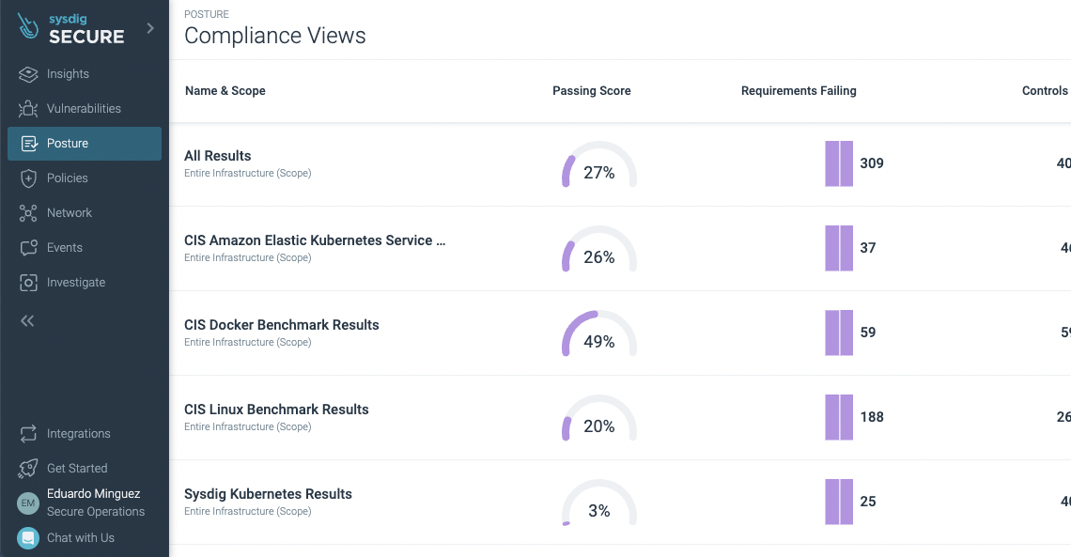
Task: Click the Sysdig Kubernetes Results failing bar
Action: (838, 502)
